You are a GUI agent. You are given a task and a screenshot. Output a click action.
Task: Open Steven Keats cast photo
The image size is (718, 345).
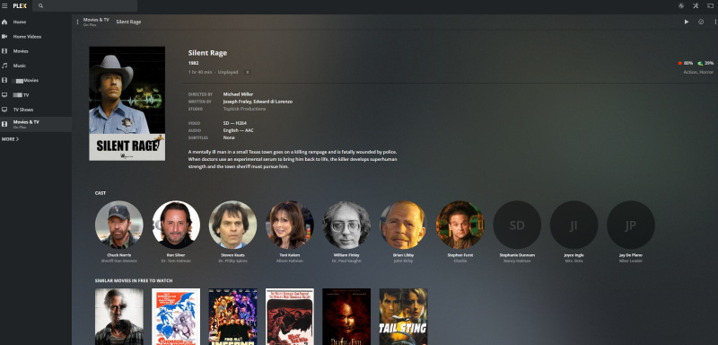click(232, 225)
